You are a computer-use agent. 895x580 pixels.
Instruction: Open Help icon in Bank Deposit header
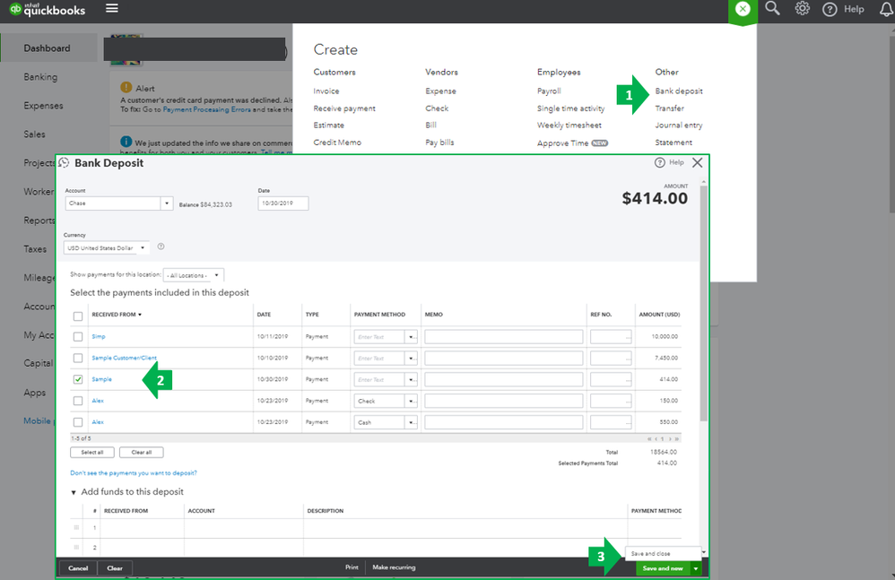pyautogui.click(x=660, y=162)
